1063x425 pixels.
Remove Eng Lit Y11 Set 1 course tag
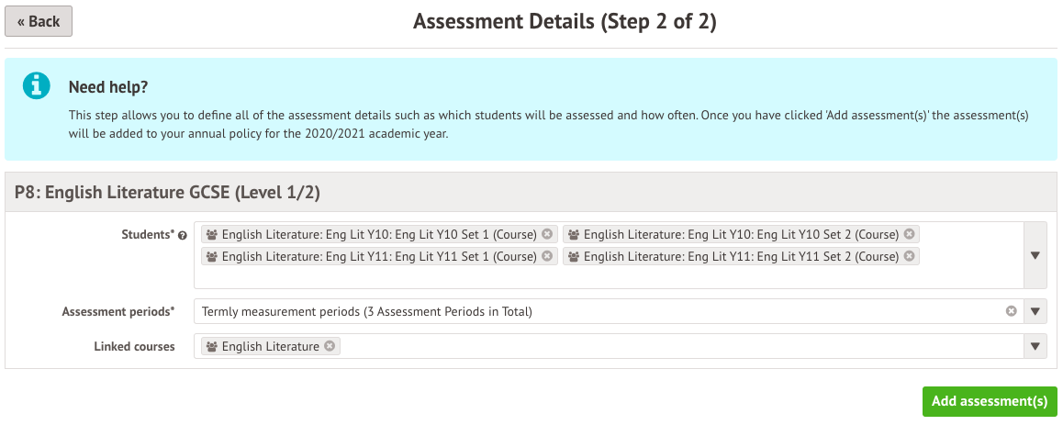tap(547, 257)
